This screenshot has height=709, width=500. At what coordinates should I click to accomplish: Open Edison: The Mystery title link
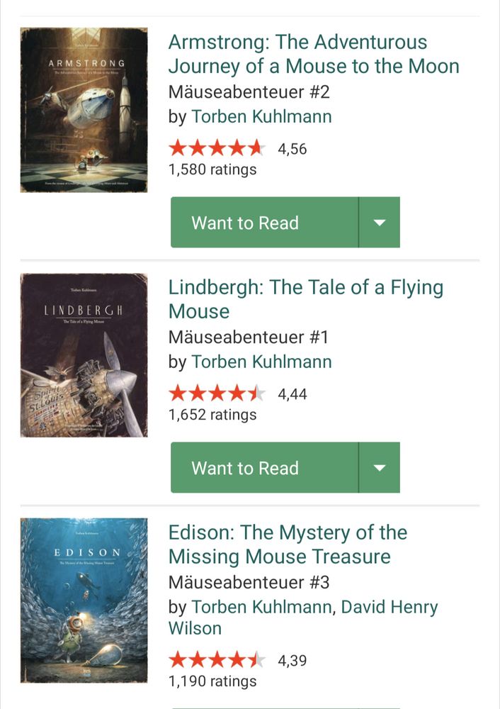(x=288, y=544)
